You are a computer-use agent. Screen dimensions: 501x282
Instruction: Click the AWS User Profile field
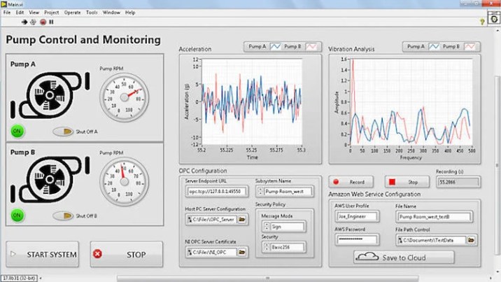357,216
